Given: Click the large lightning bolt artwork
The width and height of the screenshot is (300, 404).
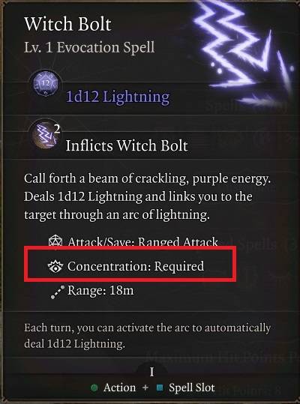Looking at the screenshot, I should point(242,52).
